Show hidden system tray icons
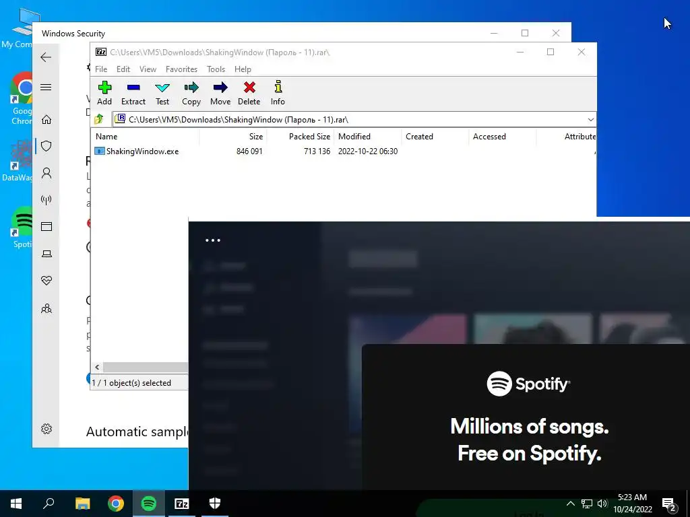The width and height of the screenshot is (690, 517). 570,504
